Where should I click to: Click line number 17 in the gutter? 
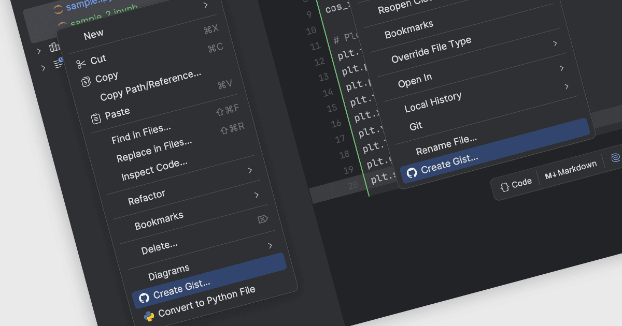click(x=340, y=139)
